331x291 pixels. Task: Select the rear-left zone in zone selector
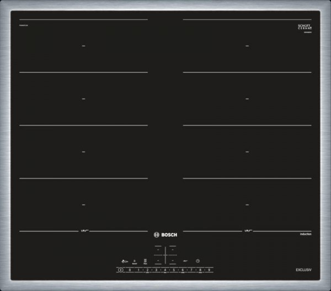tap(158, 250)
